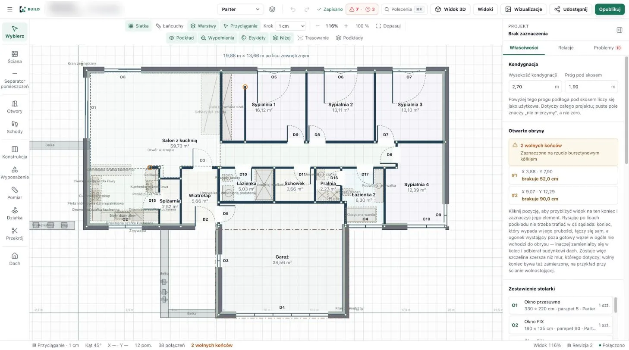Collapse the right properties panel
The height and width of the screenshot is (350, 629).
click(x=620, y=30)
